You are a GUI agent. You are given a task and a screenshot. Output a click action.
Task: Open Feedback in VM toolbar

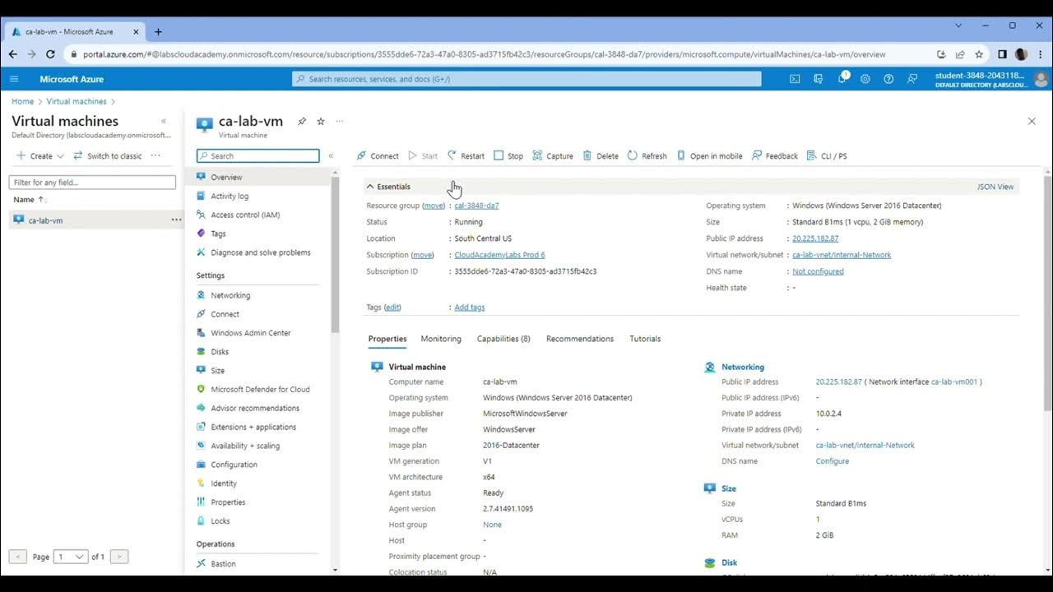point(774,155)
